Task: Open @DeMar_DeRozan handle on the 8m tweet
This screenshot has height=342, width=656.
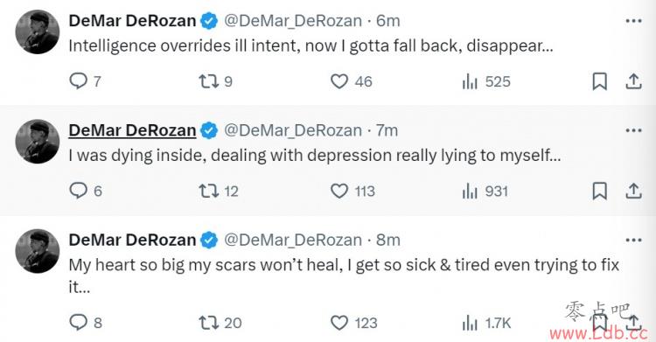Action: pyautogui.click(x=293, y=240)
